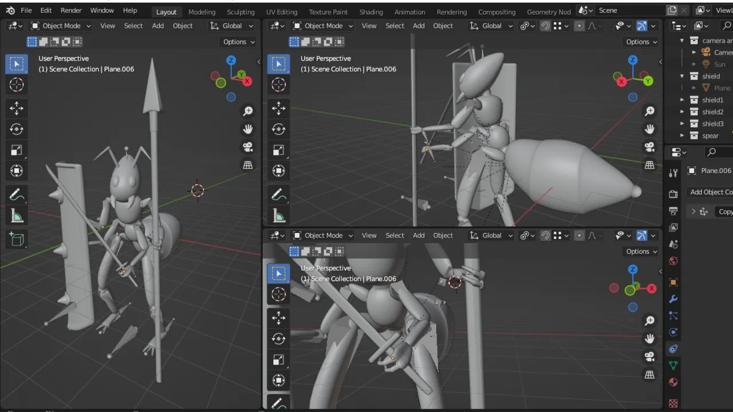Screen dimensions: 733x412
Task: Open the Physics properties tab
Action: (673, 332)
